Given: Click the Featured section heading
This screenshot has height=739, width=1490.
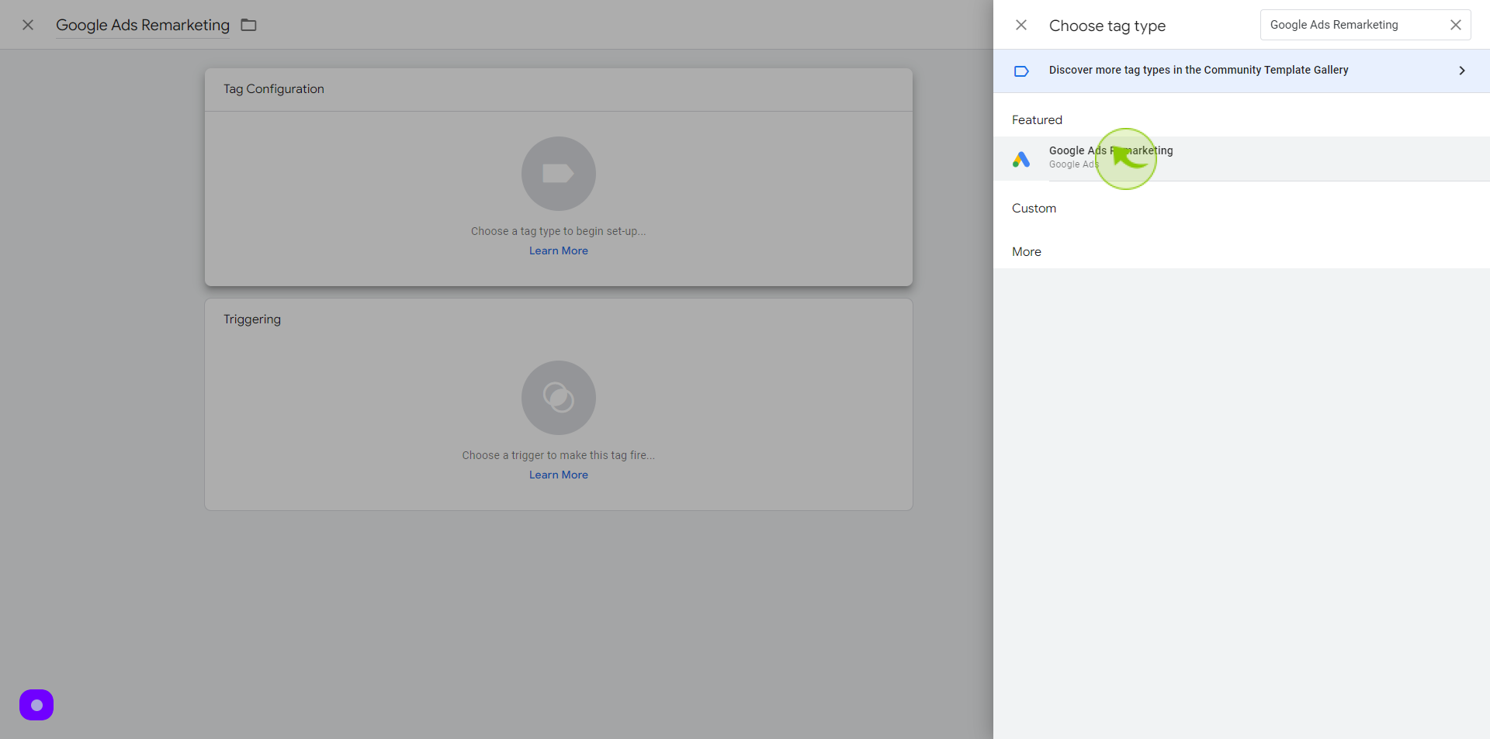Looking at the screenshot, I should [x=1037, y=119].
